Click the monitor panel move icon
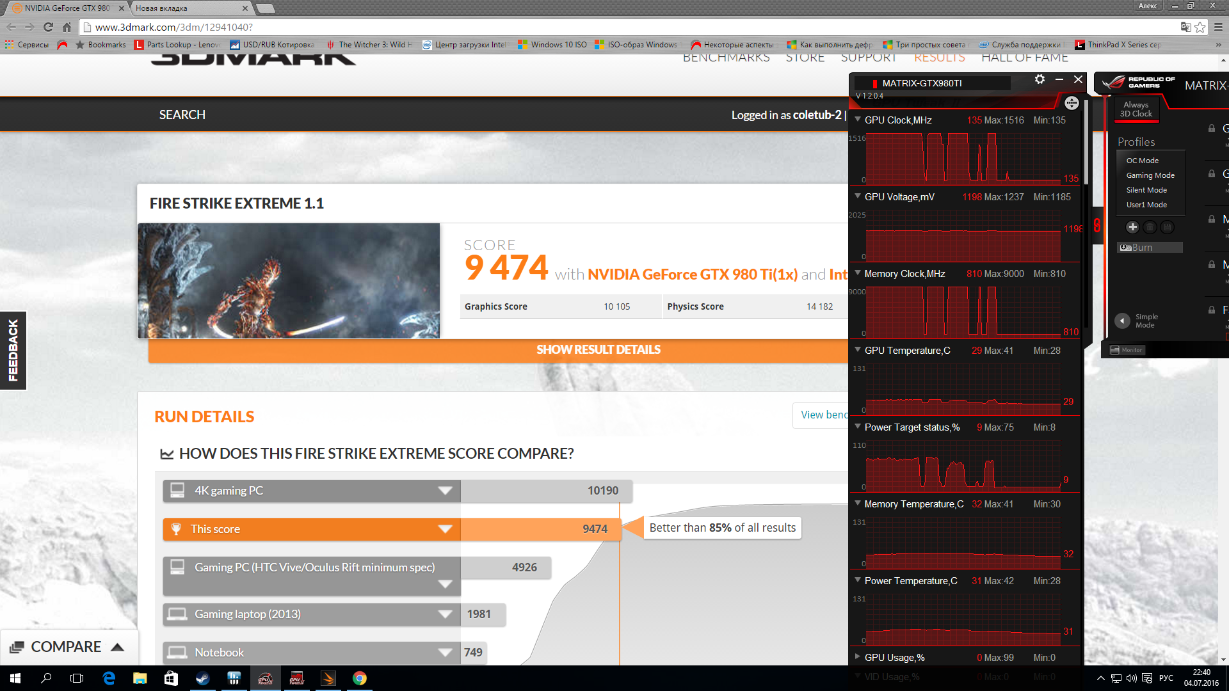This screenshot has height=691, width=1229. point(1072,103)
